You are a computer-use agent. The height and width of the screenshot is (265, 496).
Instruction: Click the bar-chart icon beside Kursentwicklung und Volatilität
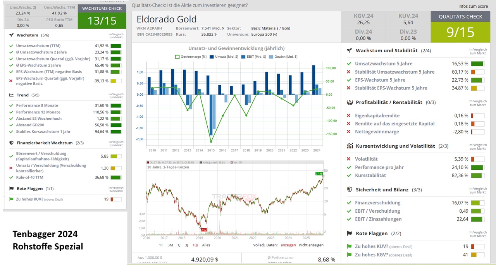click(349, 146)
